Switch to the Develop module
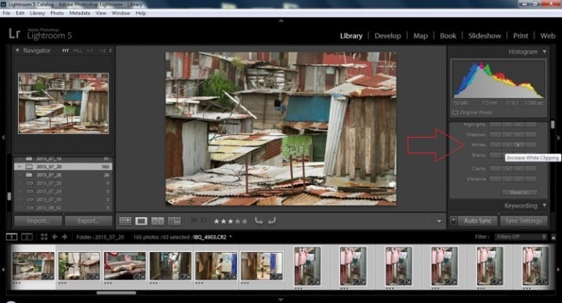The width and height of the screenshot is (562, 303). point(388,36)
